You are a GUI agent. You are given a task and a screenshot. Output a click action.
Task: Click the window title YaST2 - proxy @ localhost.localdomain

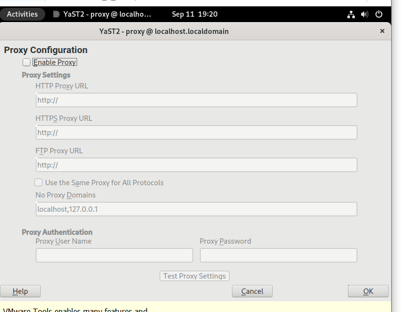(x=164, y=31)
